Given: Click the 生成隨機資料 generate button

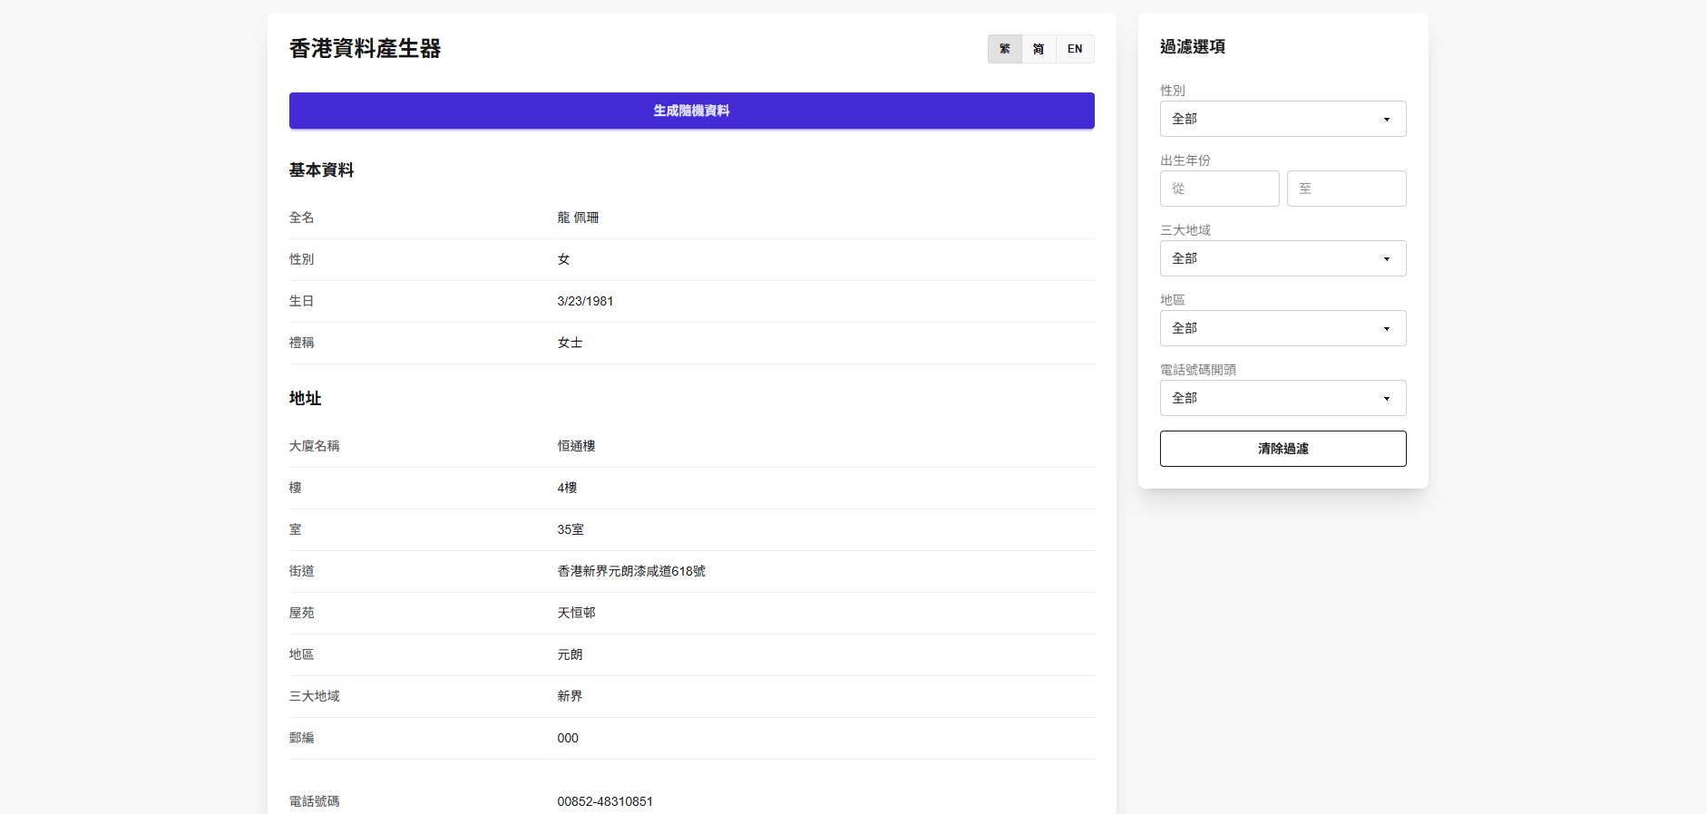Looking at the screenshot, I should pos(691,111).
